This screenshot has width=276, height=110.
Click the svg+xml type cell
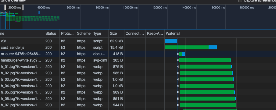(100, 60)
